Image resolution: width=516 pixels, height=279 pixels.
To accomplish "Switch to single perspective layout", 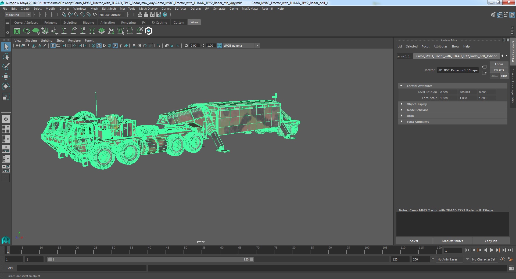I will (6, 119).
